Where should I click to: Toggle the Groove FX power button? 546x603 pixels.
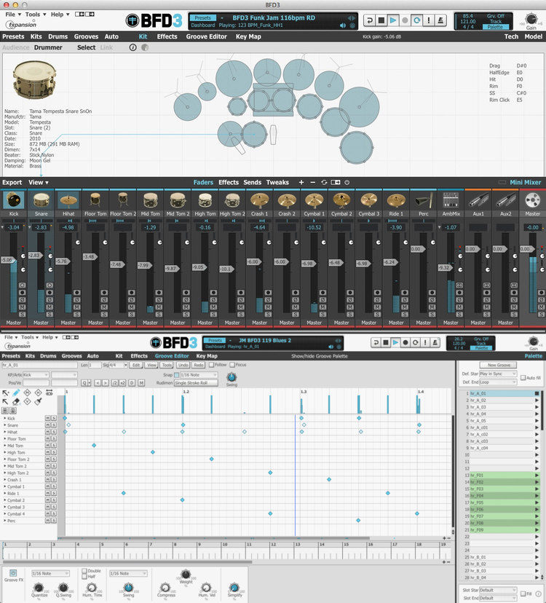(12, 573)
